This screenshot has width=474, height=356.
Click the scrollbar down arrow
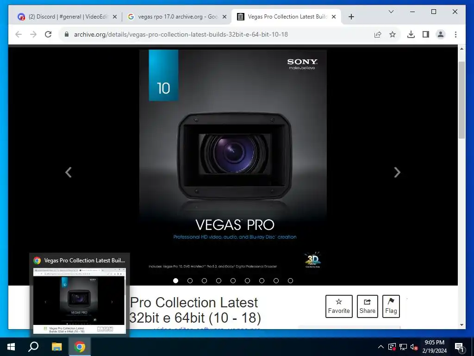462,325
